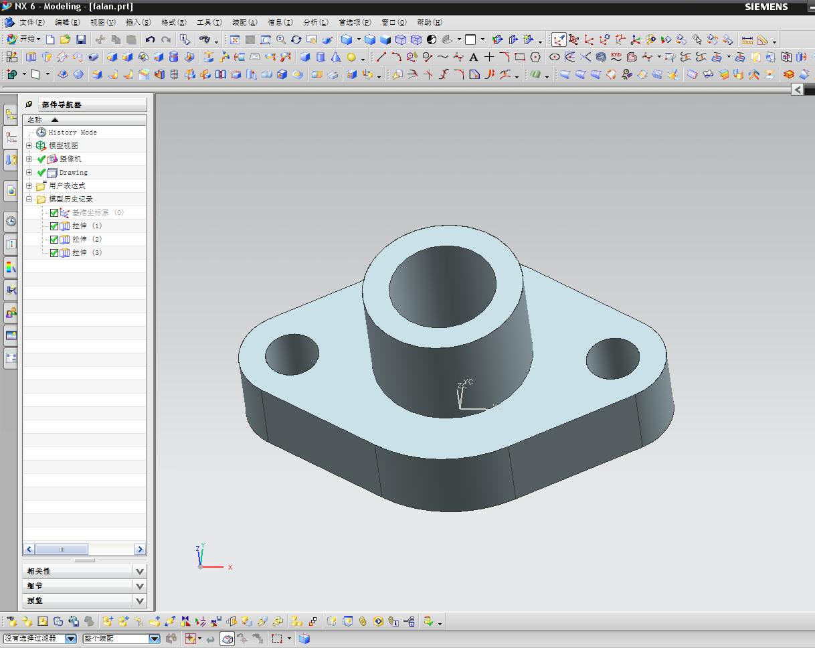Click the collapse arrow at toolbar right end

(797, 89)
